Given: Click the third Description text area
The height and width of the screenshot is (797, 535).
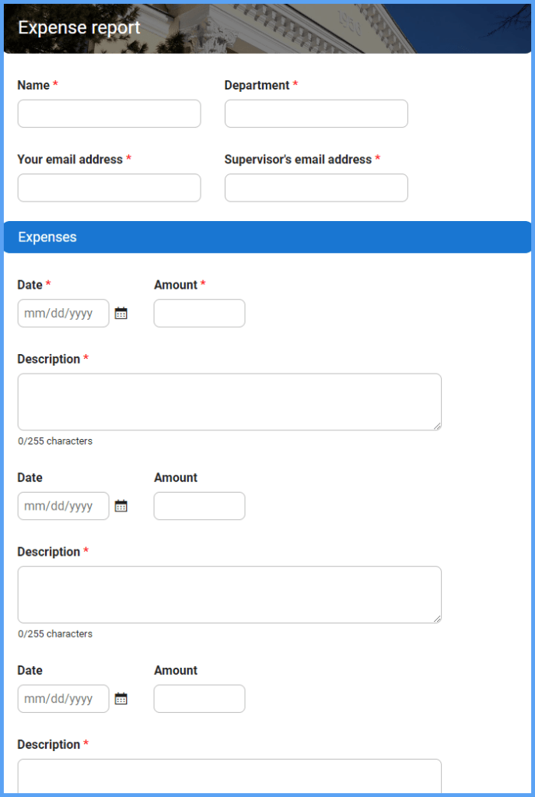Looking at the screenshot, I should 229,778.
